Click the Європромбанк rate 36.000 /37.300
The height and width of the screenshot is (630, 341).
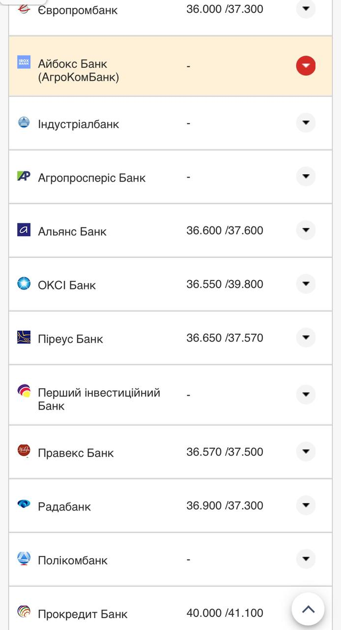[225, 9]
